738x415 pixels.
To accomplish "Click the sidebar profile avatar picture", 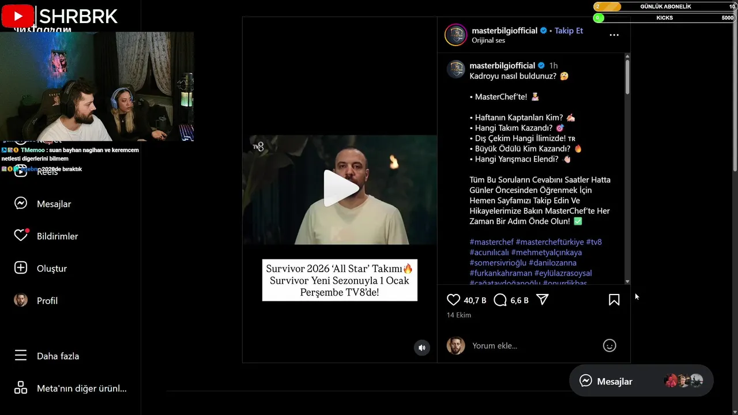I will click(21, 301).
